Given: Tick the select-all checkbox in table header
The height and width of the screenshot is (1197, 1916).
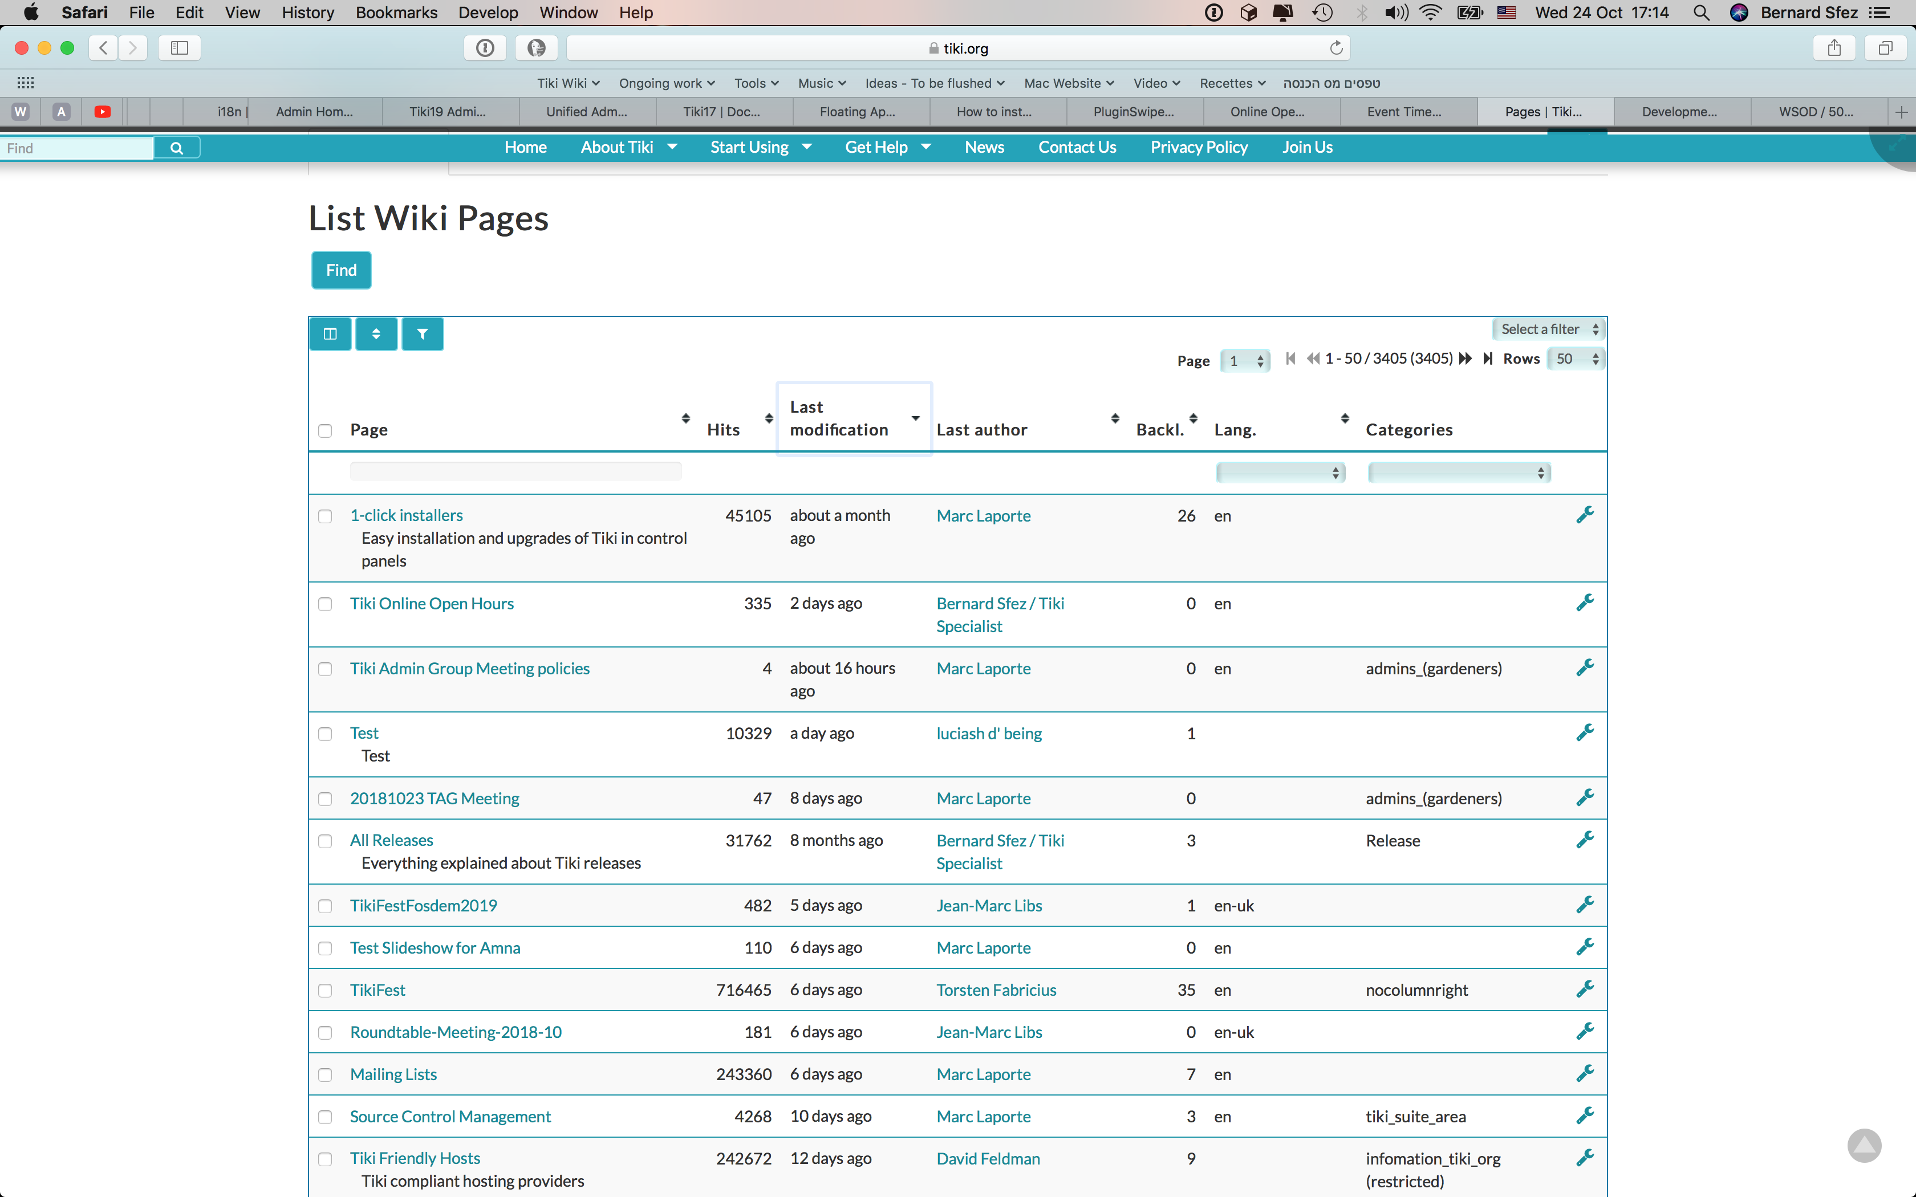Looking at the screenshot, I should pos(324,431).
